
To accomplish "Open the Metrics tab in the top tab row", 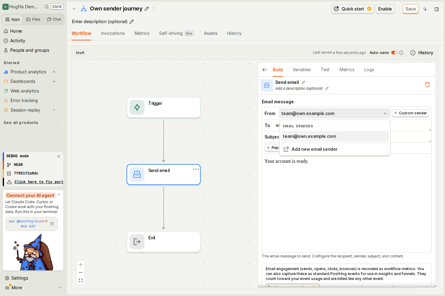I will 142,33.
